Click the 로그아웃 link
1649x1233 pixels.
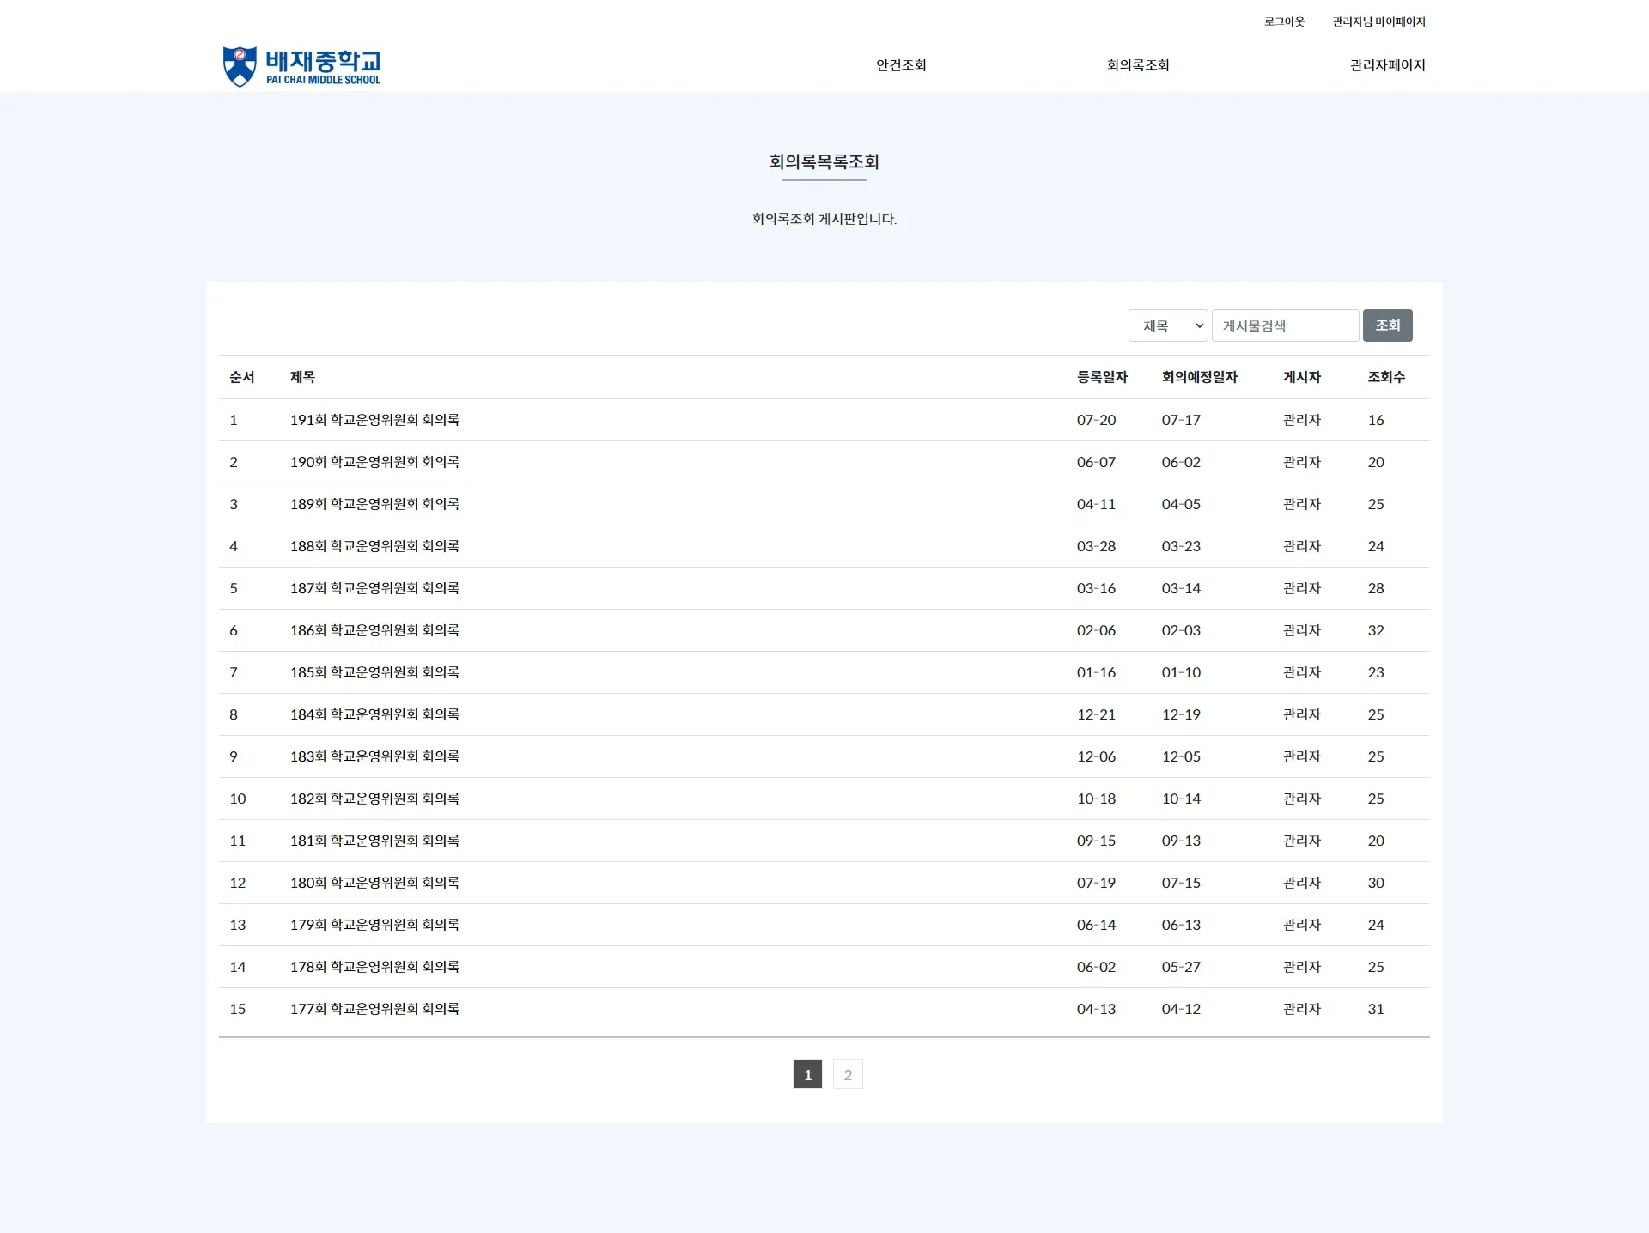click(1284, 21)
